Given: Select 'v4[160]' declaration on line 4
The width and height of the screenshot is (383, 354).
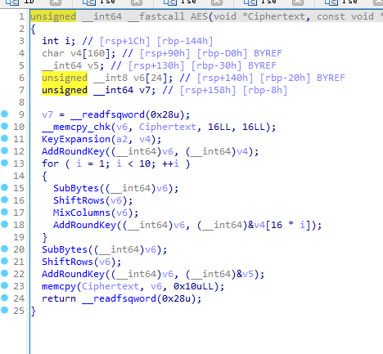Looking at the screenshot, I should coord(91,53).
